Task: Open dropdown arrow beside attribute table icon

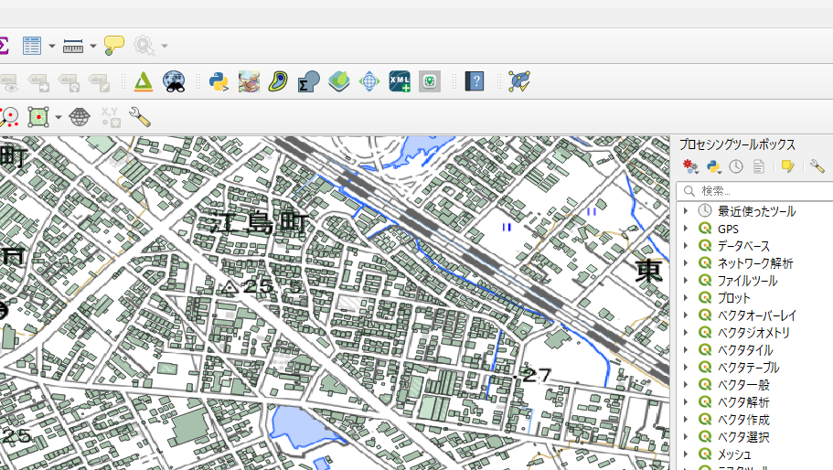Action: [52, 46]
